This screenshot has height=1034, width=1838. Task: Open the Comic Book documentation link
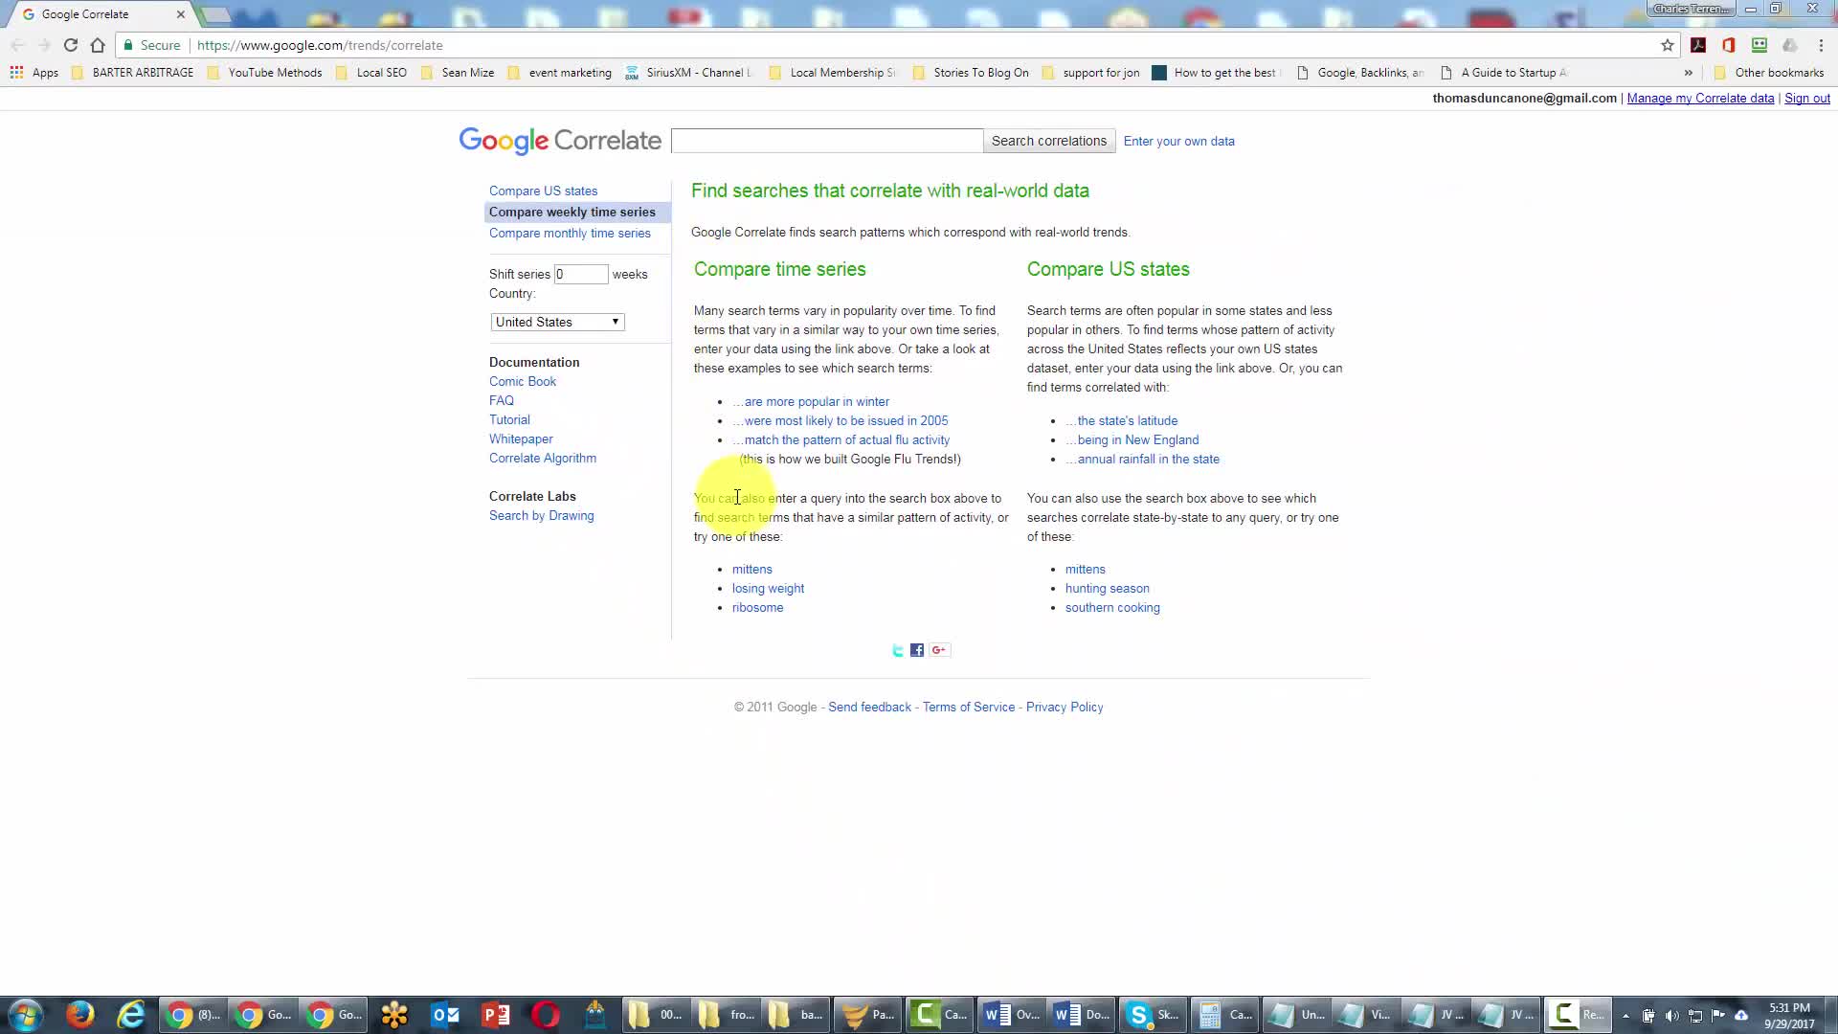point(523,382)
